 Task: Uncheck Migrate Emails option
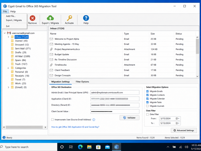(147, 91)
